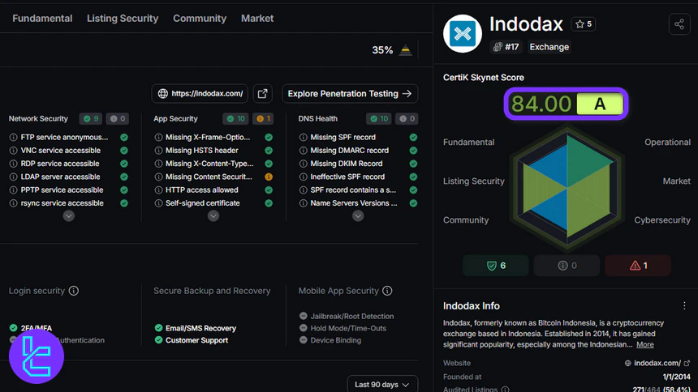Click the Indodax logo icon
Viewport: 698px width, 392px height.
[x=463, y=34]
